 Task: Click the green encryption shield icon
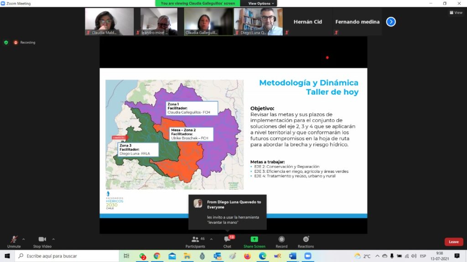click(x=6, y=42)
